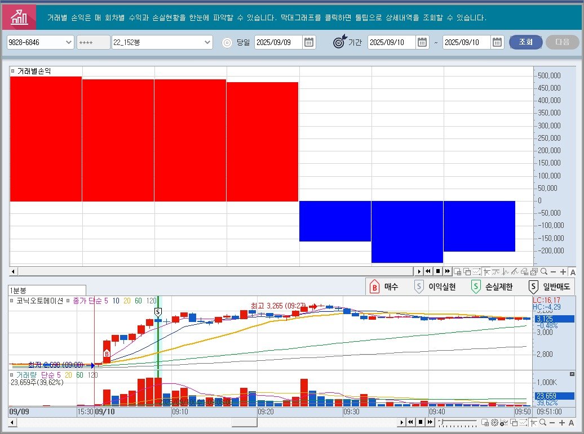Click magnifier zoom icon in profit chart toolbar
This screenshot has width=584, height=434.
[543, 271]
